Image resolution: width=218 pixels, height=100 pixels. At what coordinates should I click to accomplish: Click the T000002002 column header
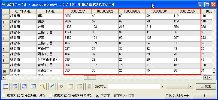tap(105, 11)
